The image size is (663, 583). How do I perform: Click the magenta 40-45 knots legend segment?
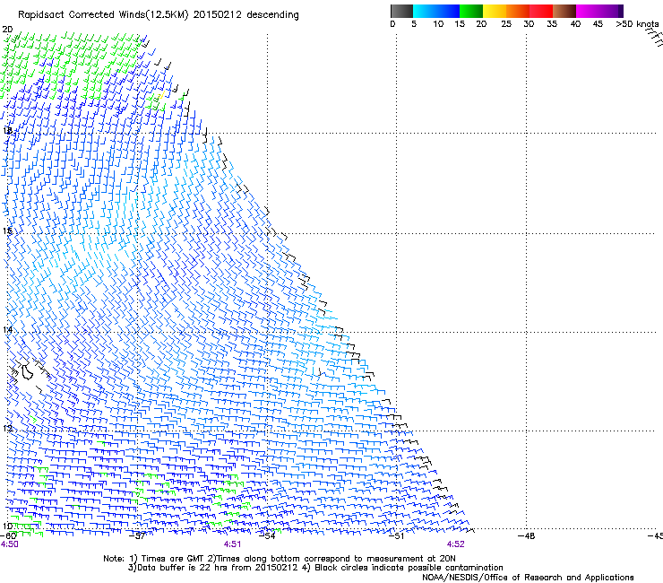point(588,11)
